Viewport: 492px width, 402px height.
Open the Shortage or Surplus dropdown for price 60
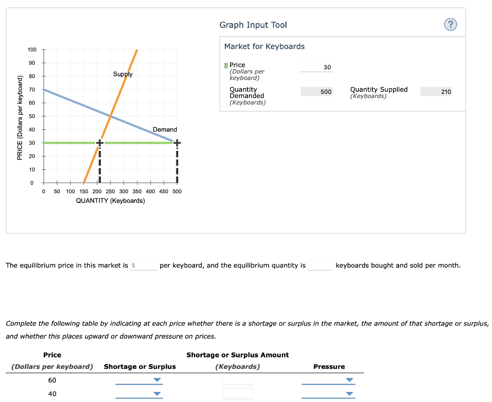coord(139,380)
